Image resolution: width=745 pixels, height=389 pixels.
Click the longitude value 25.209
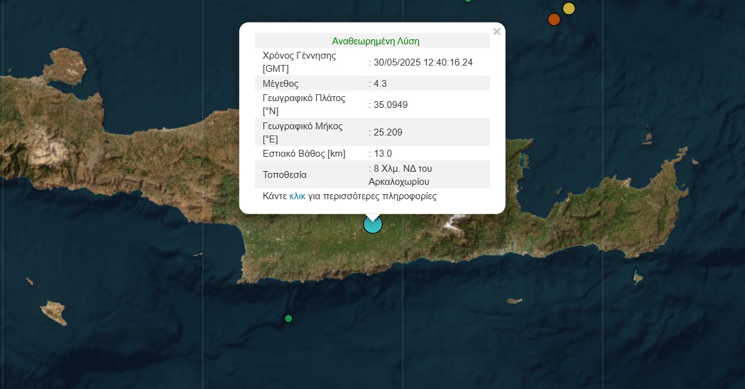(388, 132)
